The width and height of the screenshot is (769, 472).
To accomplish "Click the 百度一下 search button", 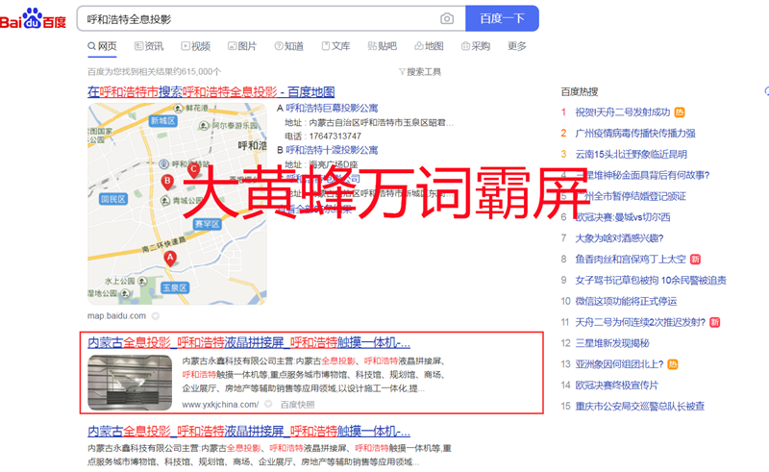I will click(x=502, y=18).
